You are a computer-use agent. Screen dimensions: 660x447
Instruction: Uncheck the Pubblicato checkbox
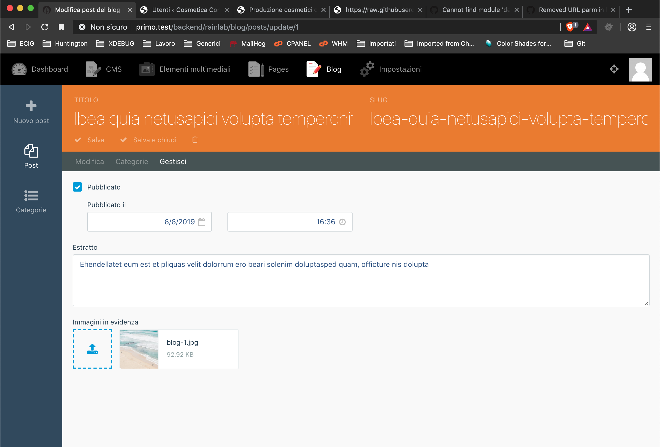77,187
